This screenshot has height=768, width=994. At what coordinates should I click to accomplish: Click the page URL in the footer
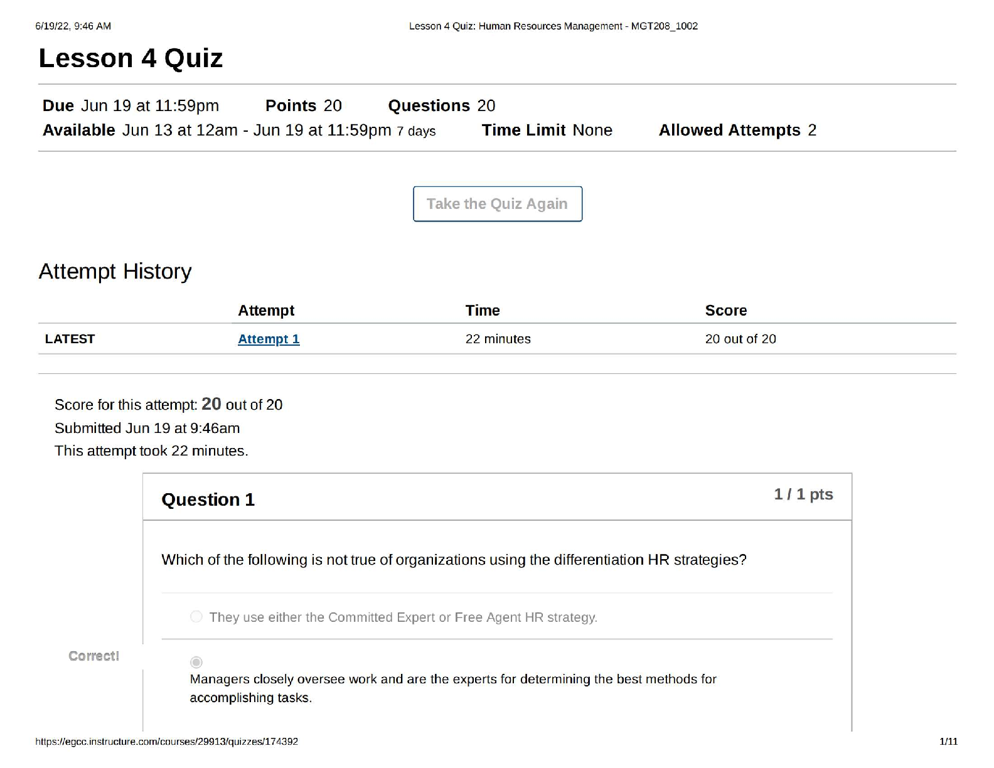point(167,742)
